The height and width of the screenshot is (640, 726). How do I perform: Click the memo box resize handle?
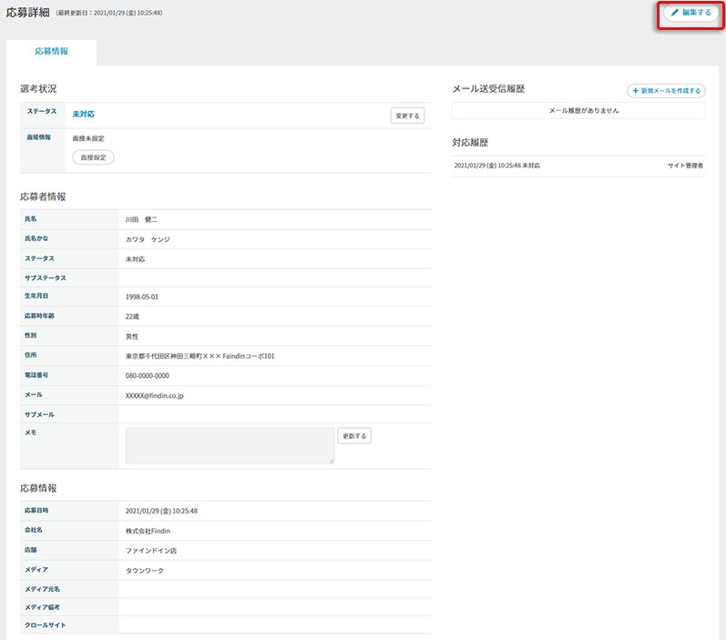(332, 462)
